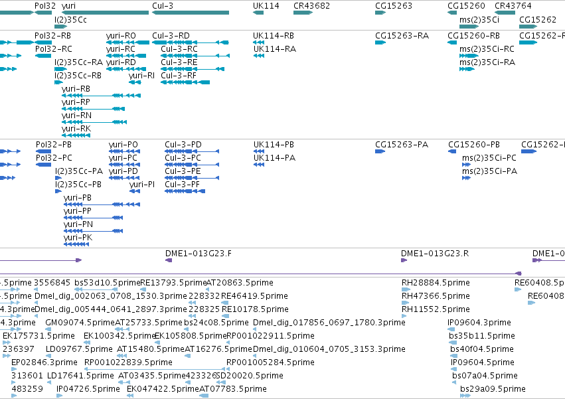Select the DME1-013G23.F feature
The width and height of the screenshot is (565, 399).
coord(199,254)
